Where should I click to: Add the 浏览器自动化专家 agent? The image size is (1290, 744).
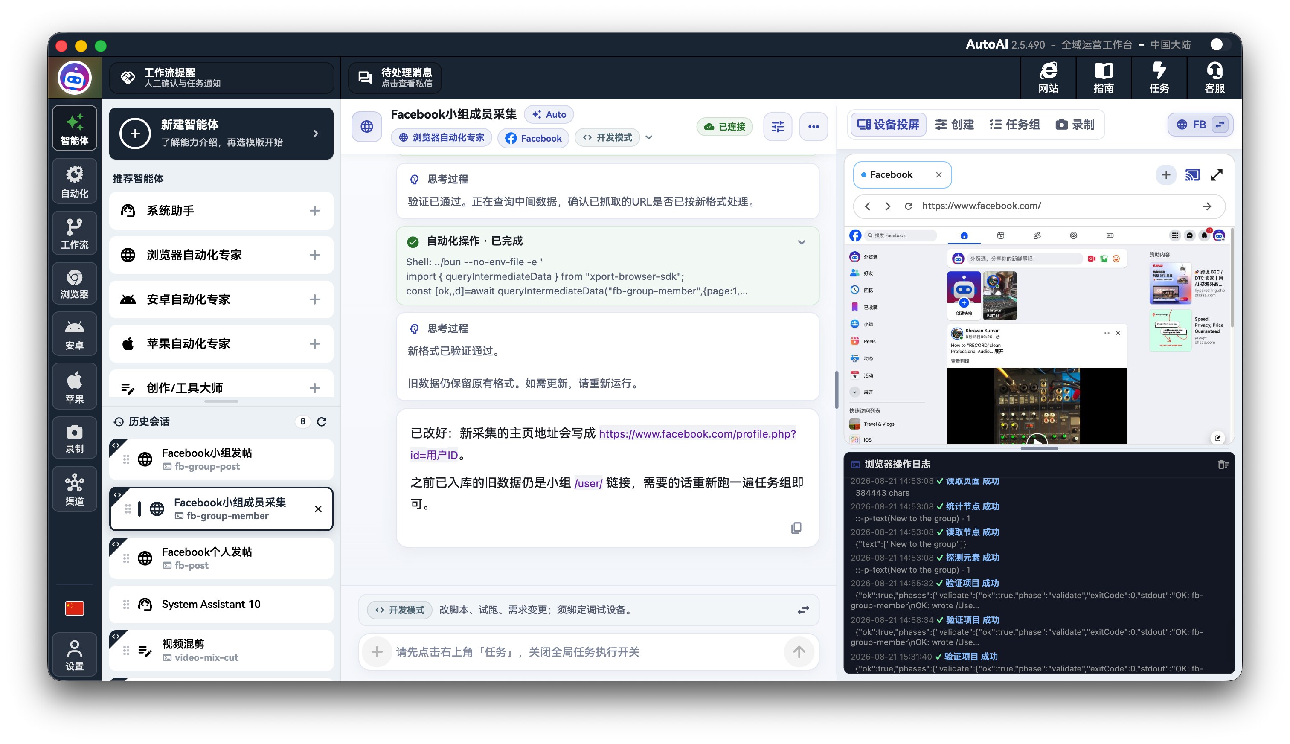pos(315,255)
